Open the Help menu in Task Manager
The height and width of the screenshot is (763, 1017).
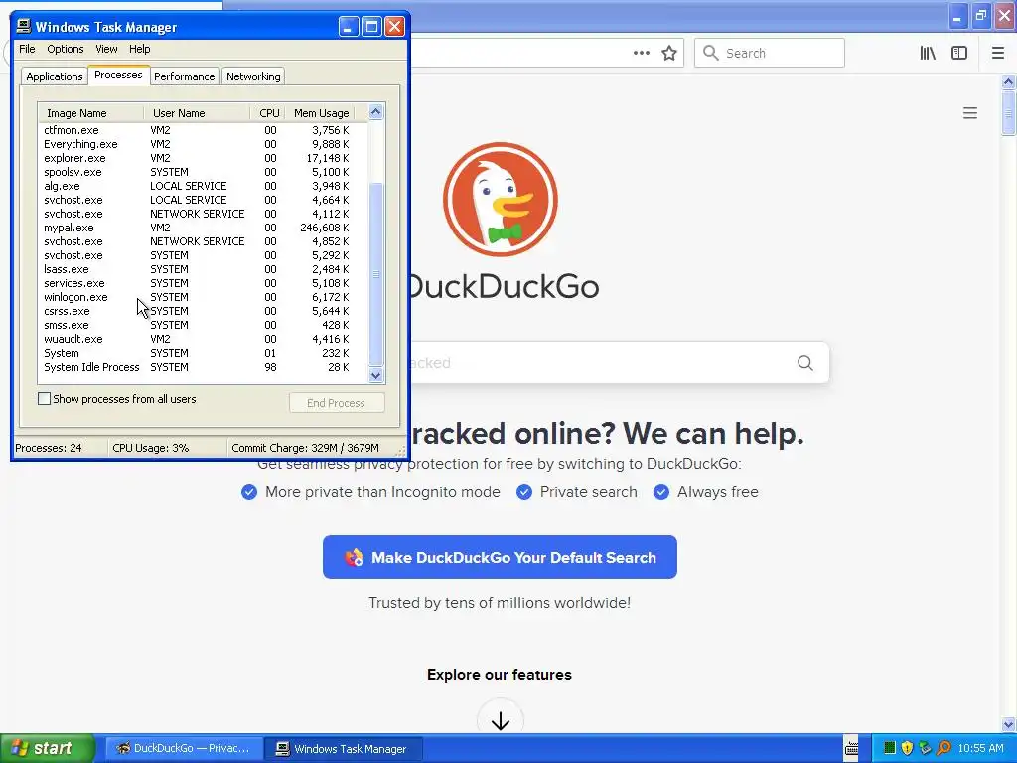(x=139, y=49)
